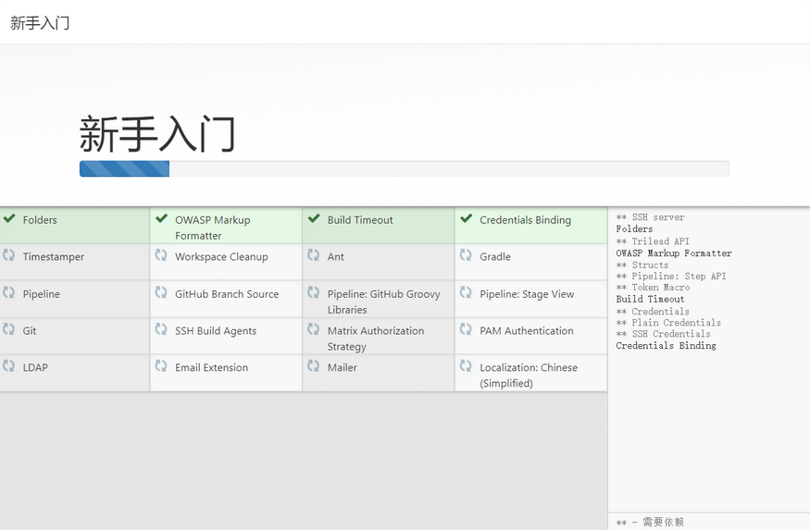Click the sync icon next to Email Extension

161,366
